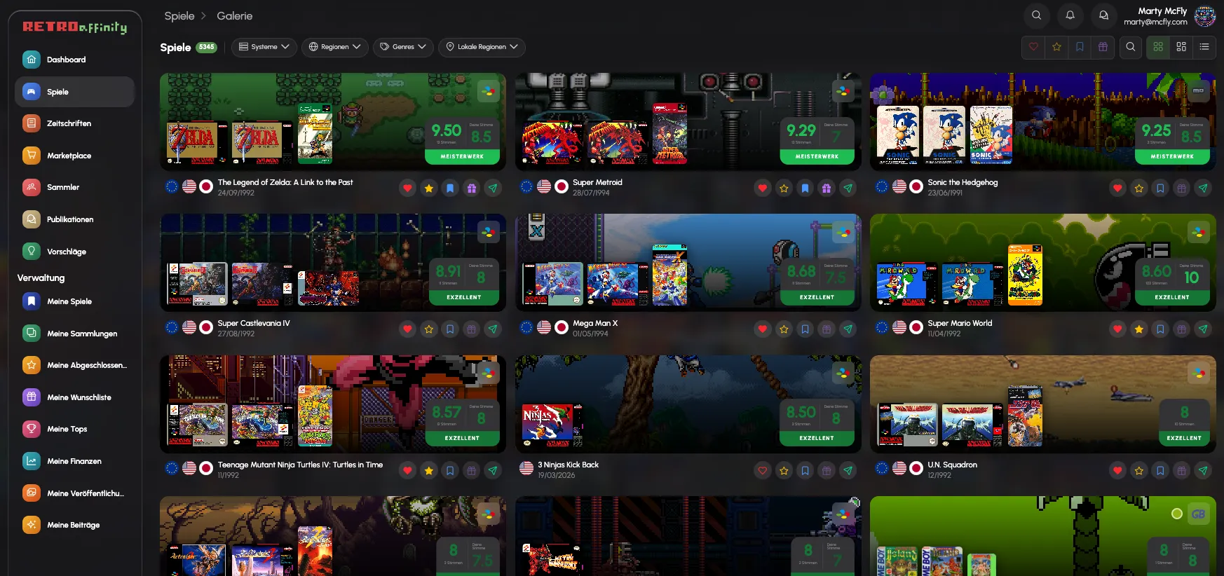Screen dimensions: 1224x576
Task: Toggle star on Super Castlevania IV
Action: click(429, 329)
